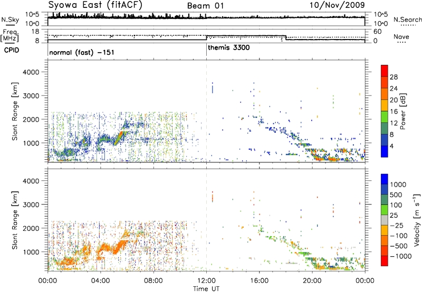This screenshot has height=292, width=422.
Task: Click the '12:00' time axis tick label
Action: [x=206, y=280]
